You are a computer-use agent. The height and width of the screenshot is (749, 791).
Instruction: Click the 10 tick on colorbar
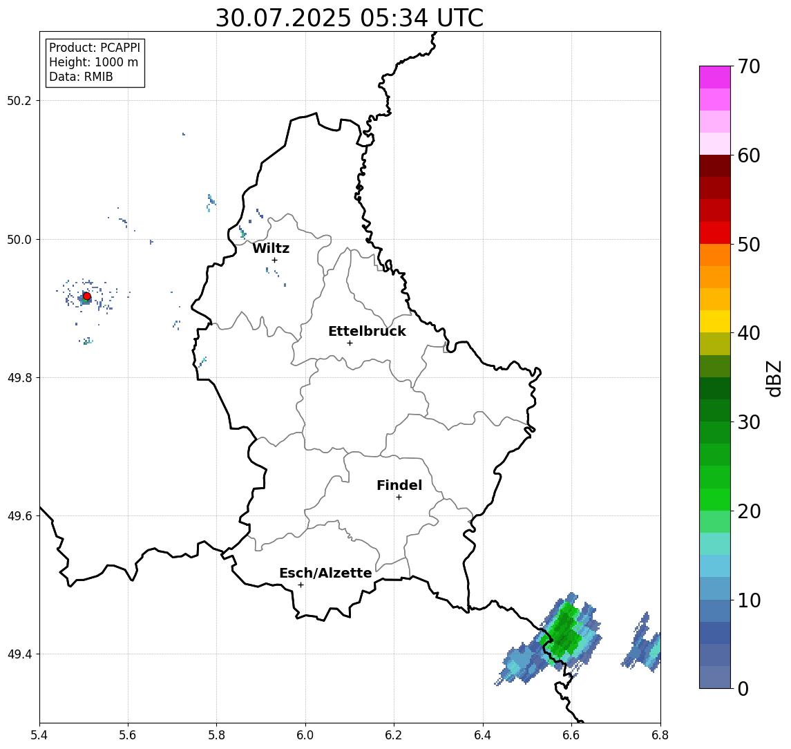point(749,600)
